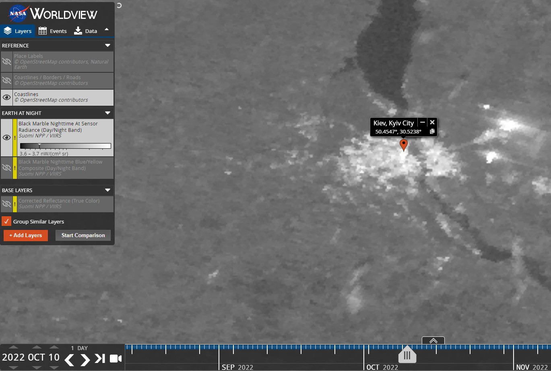The image size is (551, 371).
Task: Click the year field 2022
Action: (x=13, y=357)
